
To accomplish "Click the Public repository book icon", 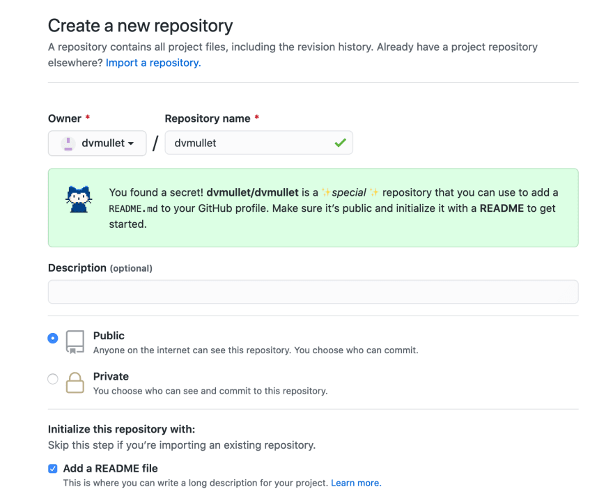I will (x=75, y=342).
